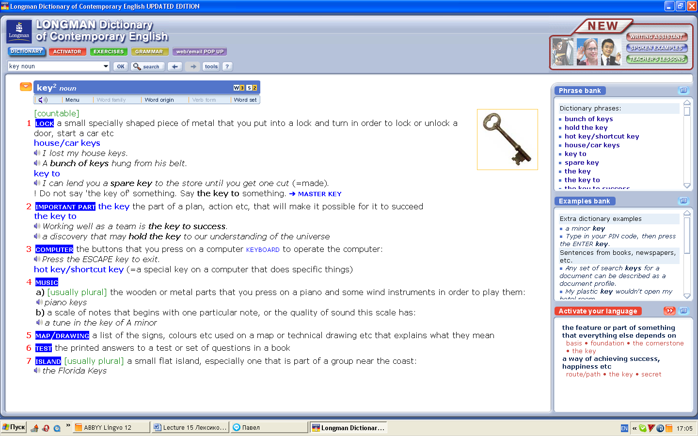The image size is (698, 436).
Task: Follow the MASTER KEY cross-reference link
Action: coord(319,194)
